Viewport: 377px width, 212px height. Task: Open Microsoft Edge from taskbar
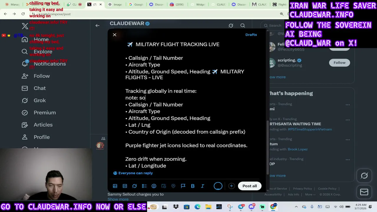click(x=197, y=207)
